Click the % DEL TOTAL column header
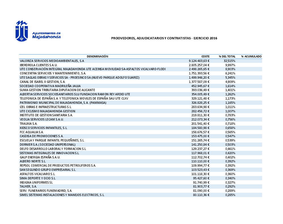The width and height of the screenshot is (283, 224). (x=227, y=57)
